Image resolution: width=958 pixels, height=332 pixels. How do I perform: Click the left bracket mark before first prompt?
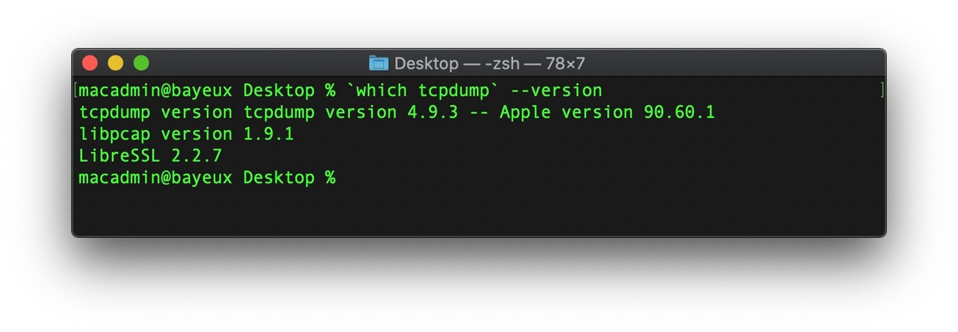pyautogui.click(x=76, y=90)
